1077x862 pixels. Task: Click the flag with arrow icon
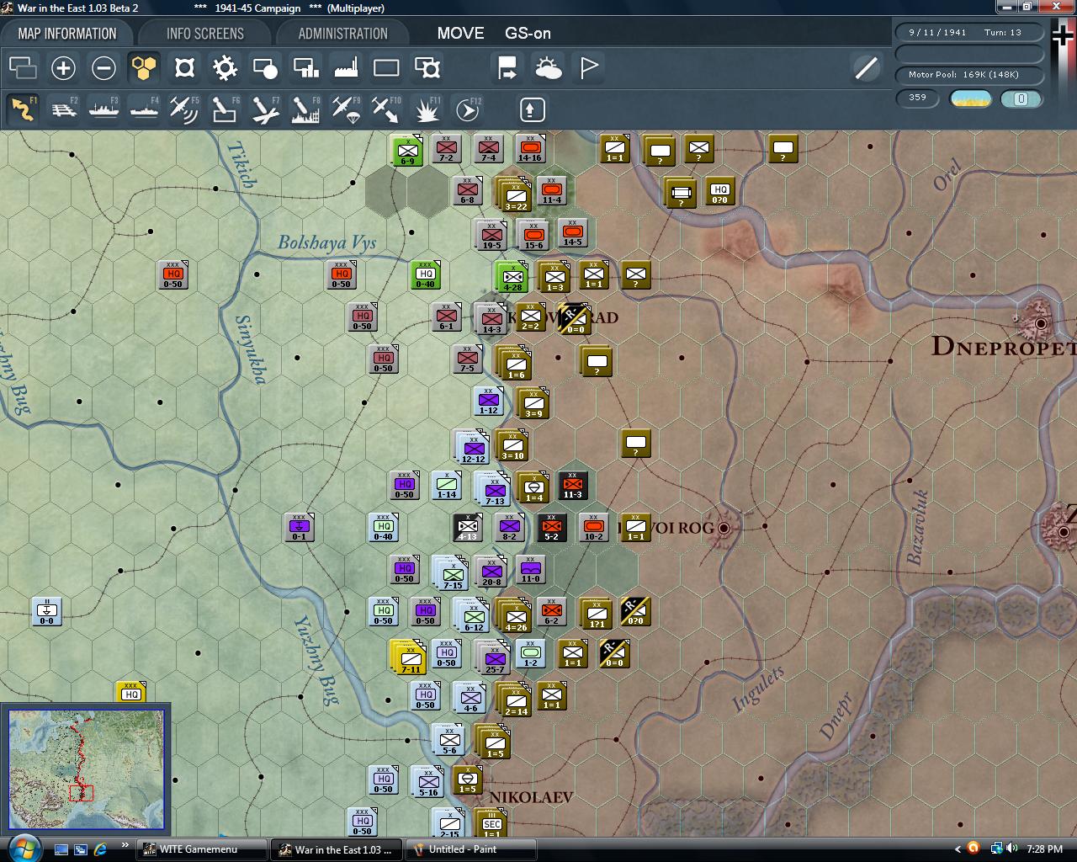tap(507, 68)
